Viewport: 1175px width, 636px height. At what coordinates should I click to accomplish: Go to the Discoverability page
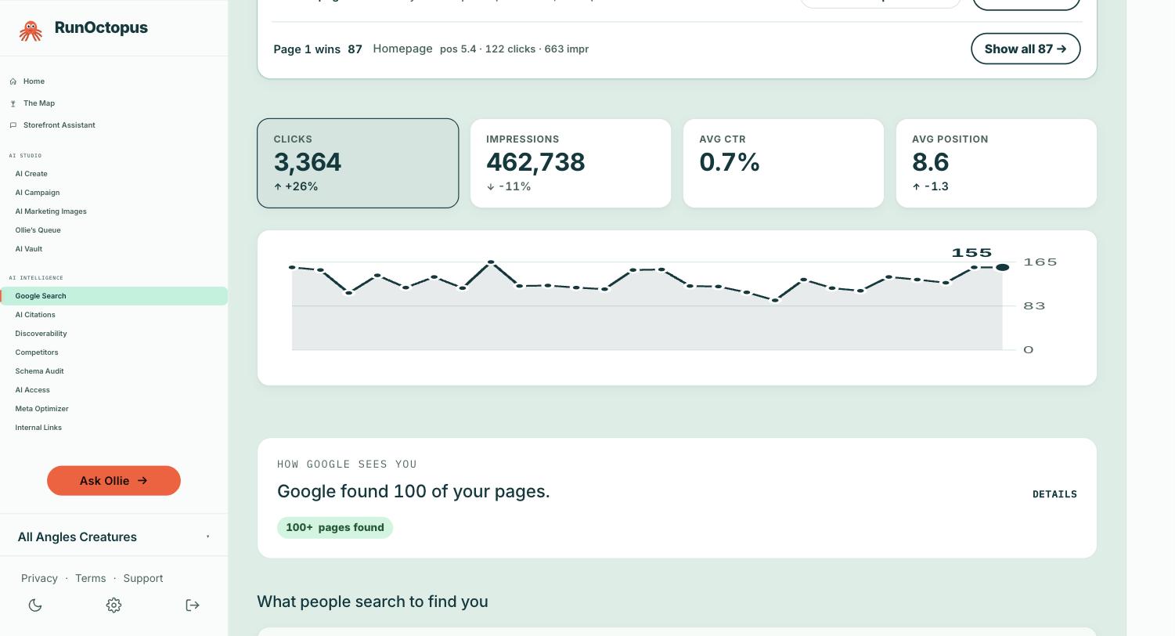[x=41, y=334]
